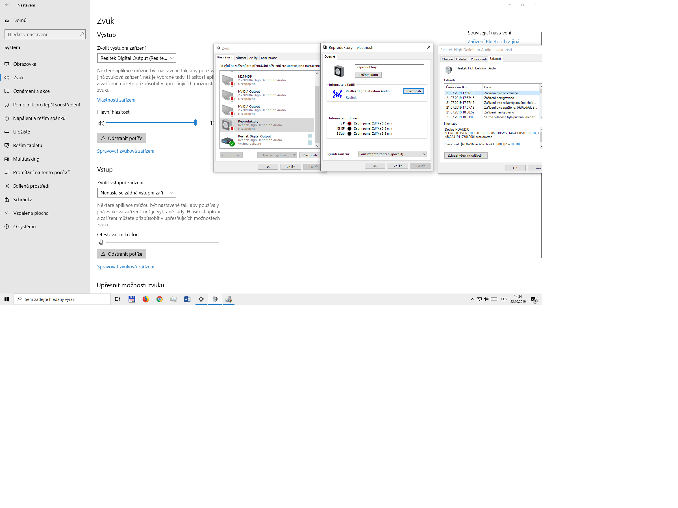Viewport: 678px width, 508px height.
Task: Expand the Využití zařízení combo box
Action: point(392,154)
